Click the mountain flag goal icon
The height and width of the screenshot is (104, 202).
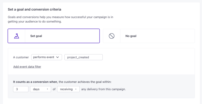click(16, 36)
